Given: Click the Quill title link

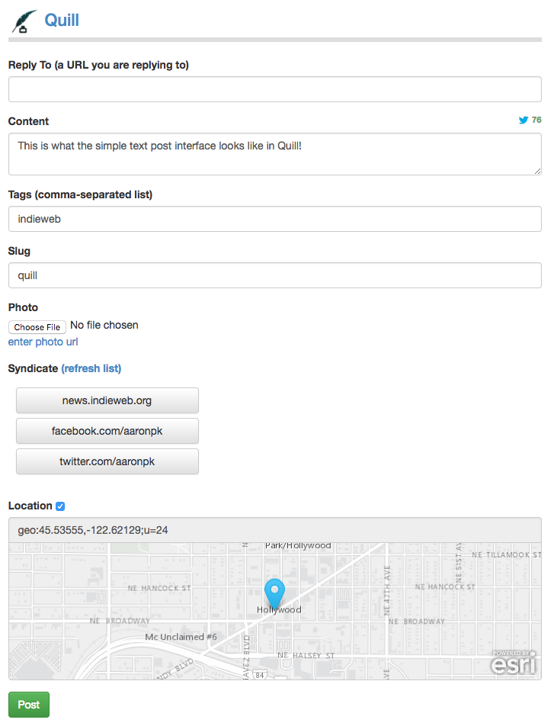Looking at the screenshot, I should (x=62, y=20).
